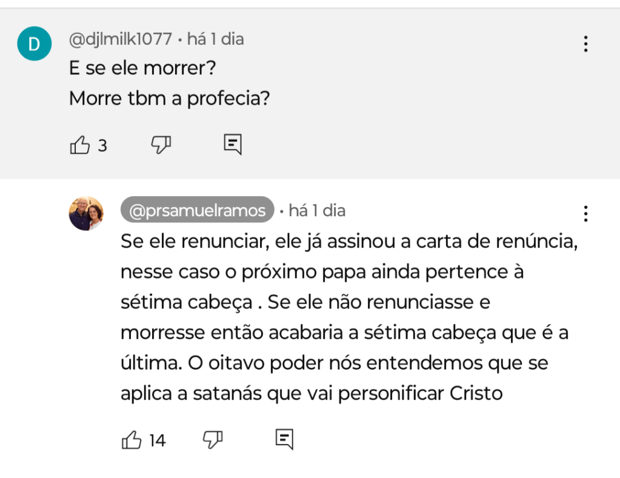Click the line "Morre tbm a profecia?"
Screen dimensions: 620x478
point(169,98)
